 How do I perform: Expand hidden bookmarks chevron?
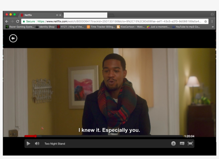pos(213,27)
